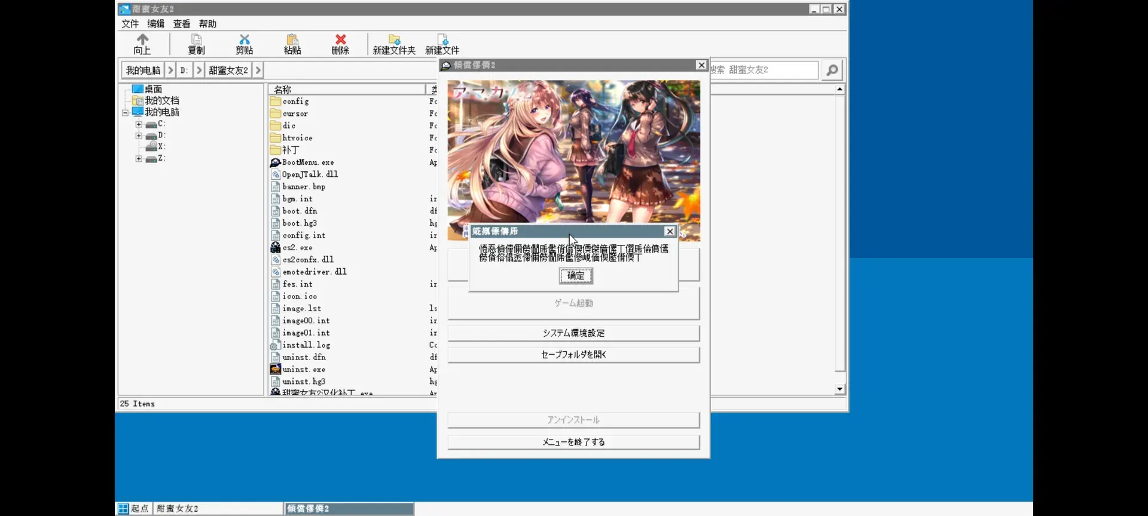The height and width of the screenshot is (516, 1148).
Task: Click the search input field
Action: (x=764, y=70)
